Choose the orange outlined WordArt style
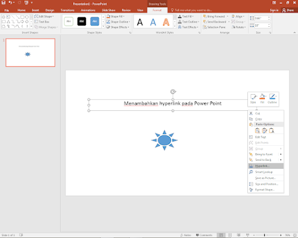Screen dimensions: 298x238 pos(166,22)
